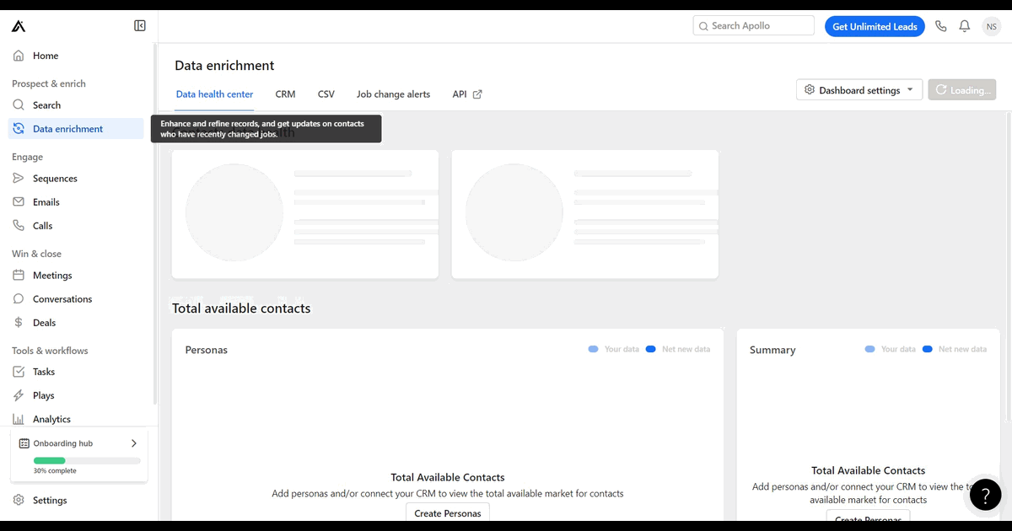Open Conversations in the sidebar

click(76, 299)
